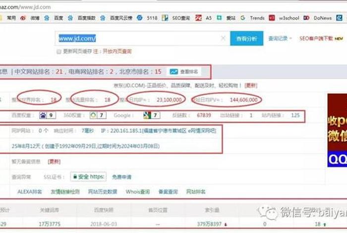Viewport: 347px width, 233px height.
Task: Click the green 安全 https lock badge
Action: click(88, 177)
